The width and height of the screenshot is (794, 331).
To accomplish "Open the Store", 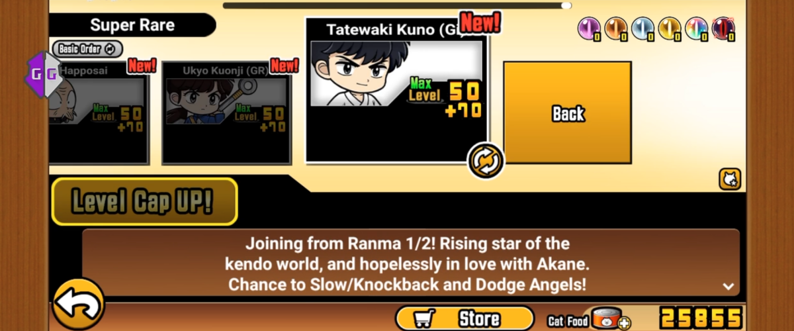I will [464, 318].
